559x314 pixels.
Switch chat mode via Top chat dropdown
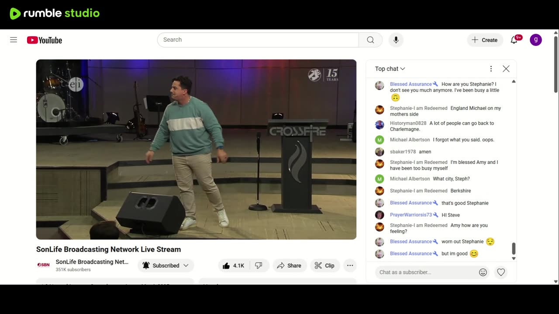coord(390,68)
